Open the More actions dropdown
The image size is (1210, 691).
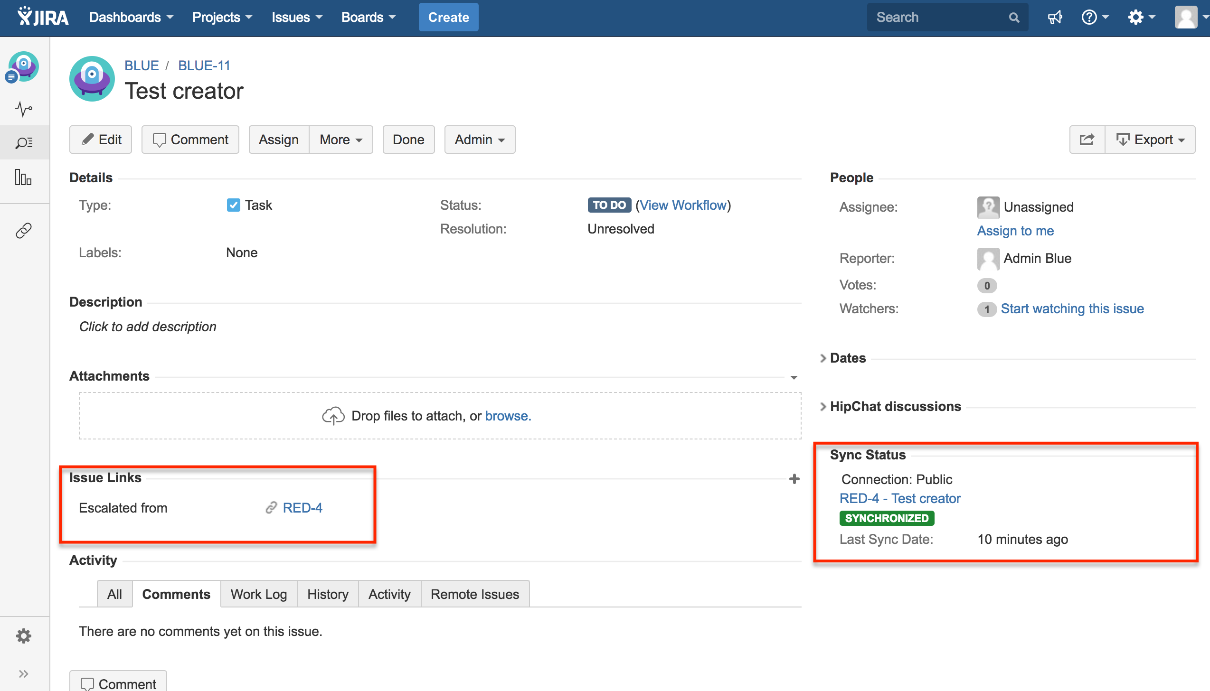pyautogui.click(x=340, y=140)
